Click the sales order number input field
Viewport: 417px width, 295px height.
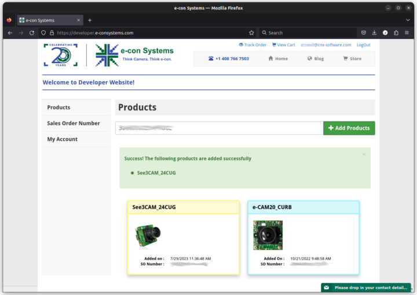coord(220,128)
